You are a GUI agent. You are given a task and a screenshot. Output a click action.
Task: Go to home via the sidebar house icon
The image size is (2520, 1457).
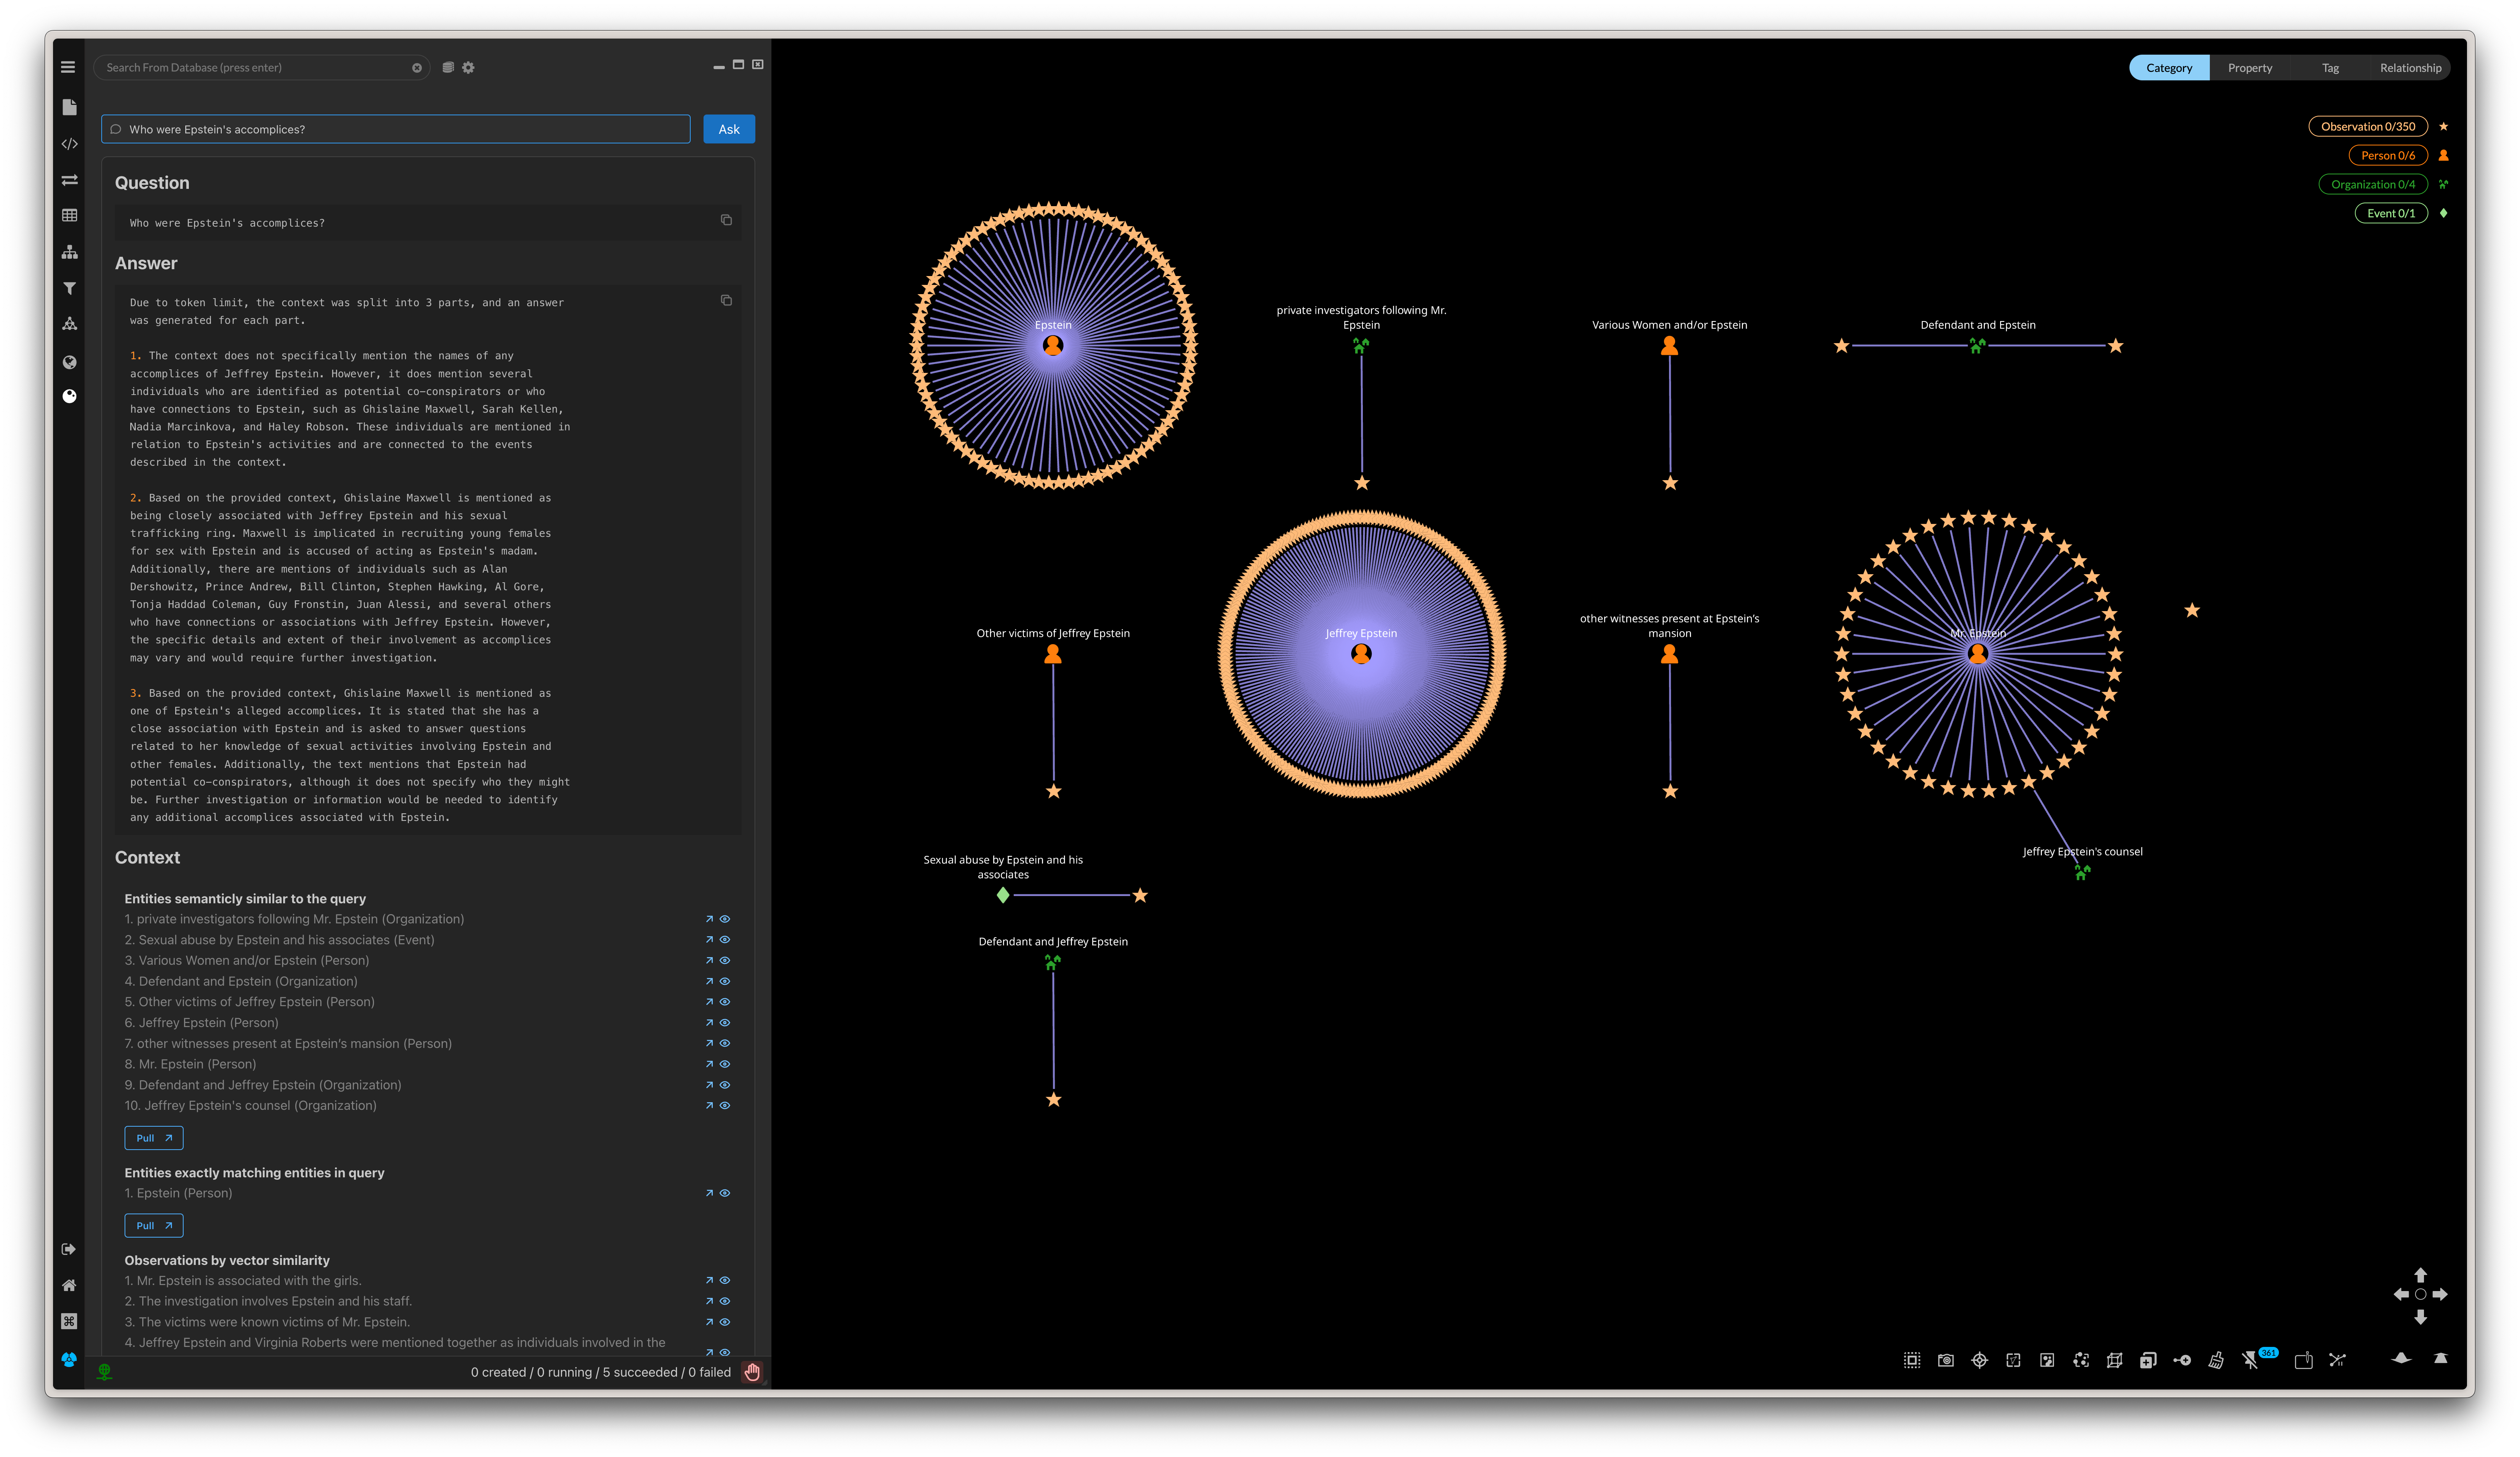[69, 1285]
